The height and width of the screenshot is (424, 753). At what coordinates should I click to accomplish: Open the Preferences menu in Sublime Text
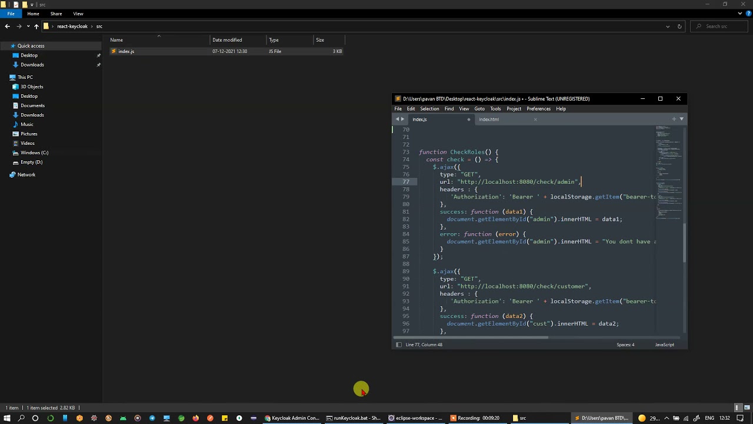click(x=538, y=109)
